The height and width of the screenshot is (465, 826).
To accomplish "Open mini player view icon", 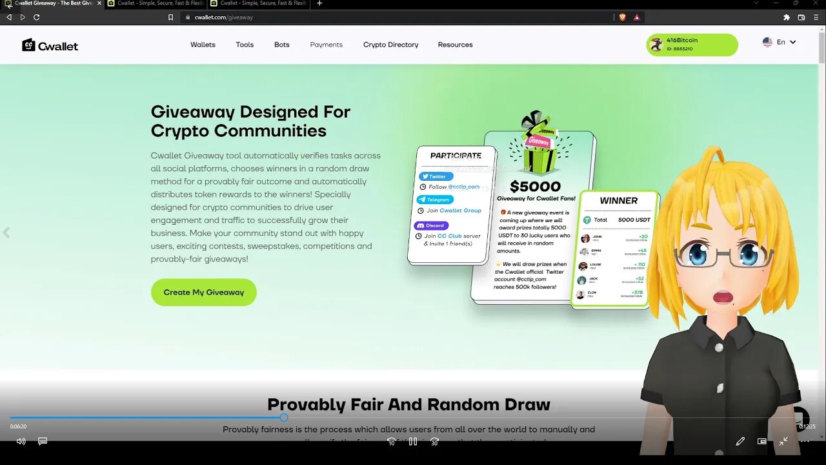I will click(762, 441).
